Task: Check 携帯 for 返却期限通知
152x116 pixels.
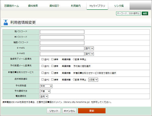Action: (52, 79)
